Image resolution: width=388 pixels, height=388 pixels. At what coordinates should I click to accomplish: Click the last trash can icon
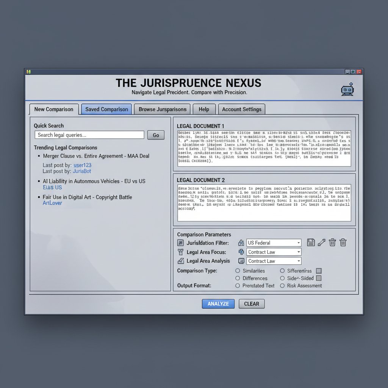tap(343, 242)
